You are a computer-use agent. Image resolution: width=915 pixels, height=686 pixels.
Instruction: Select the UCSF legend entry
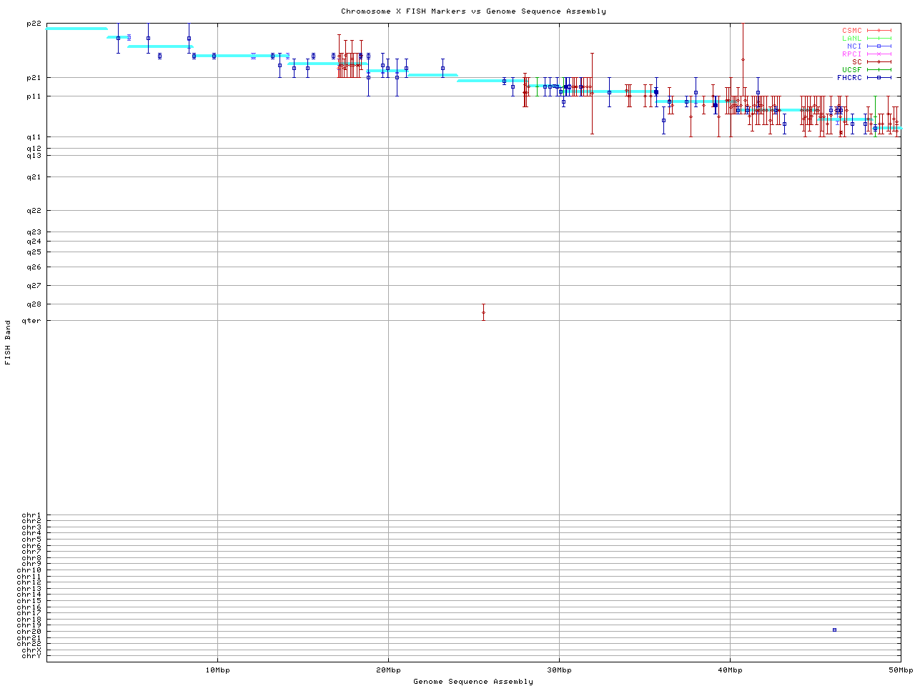[852, 69]
